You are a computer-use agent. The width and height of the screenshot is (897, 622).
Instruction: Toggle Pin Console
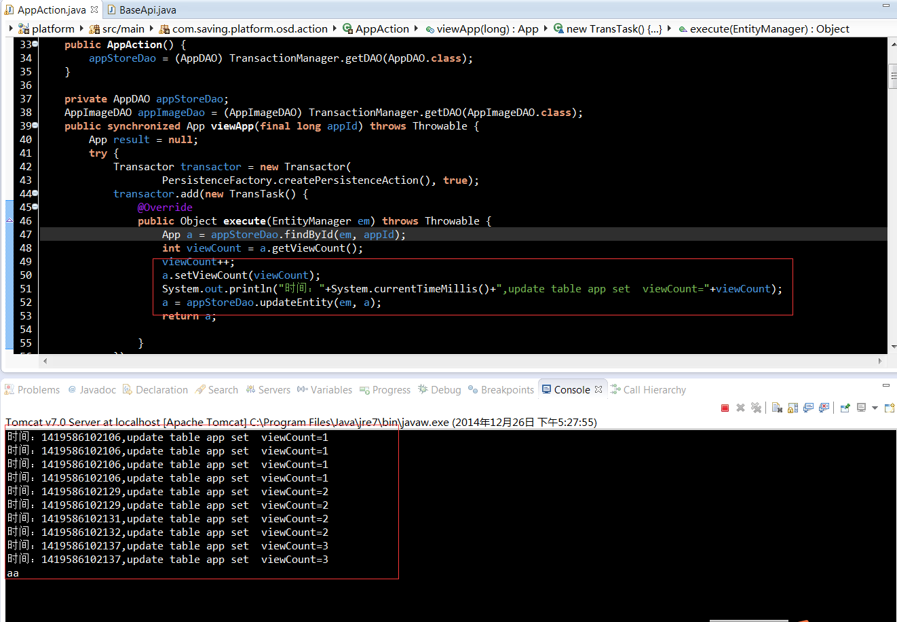click(x=845, y=408)
